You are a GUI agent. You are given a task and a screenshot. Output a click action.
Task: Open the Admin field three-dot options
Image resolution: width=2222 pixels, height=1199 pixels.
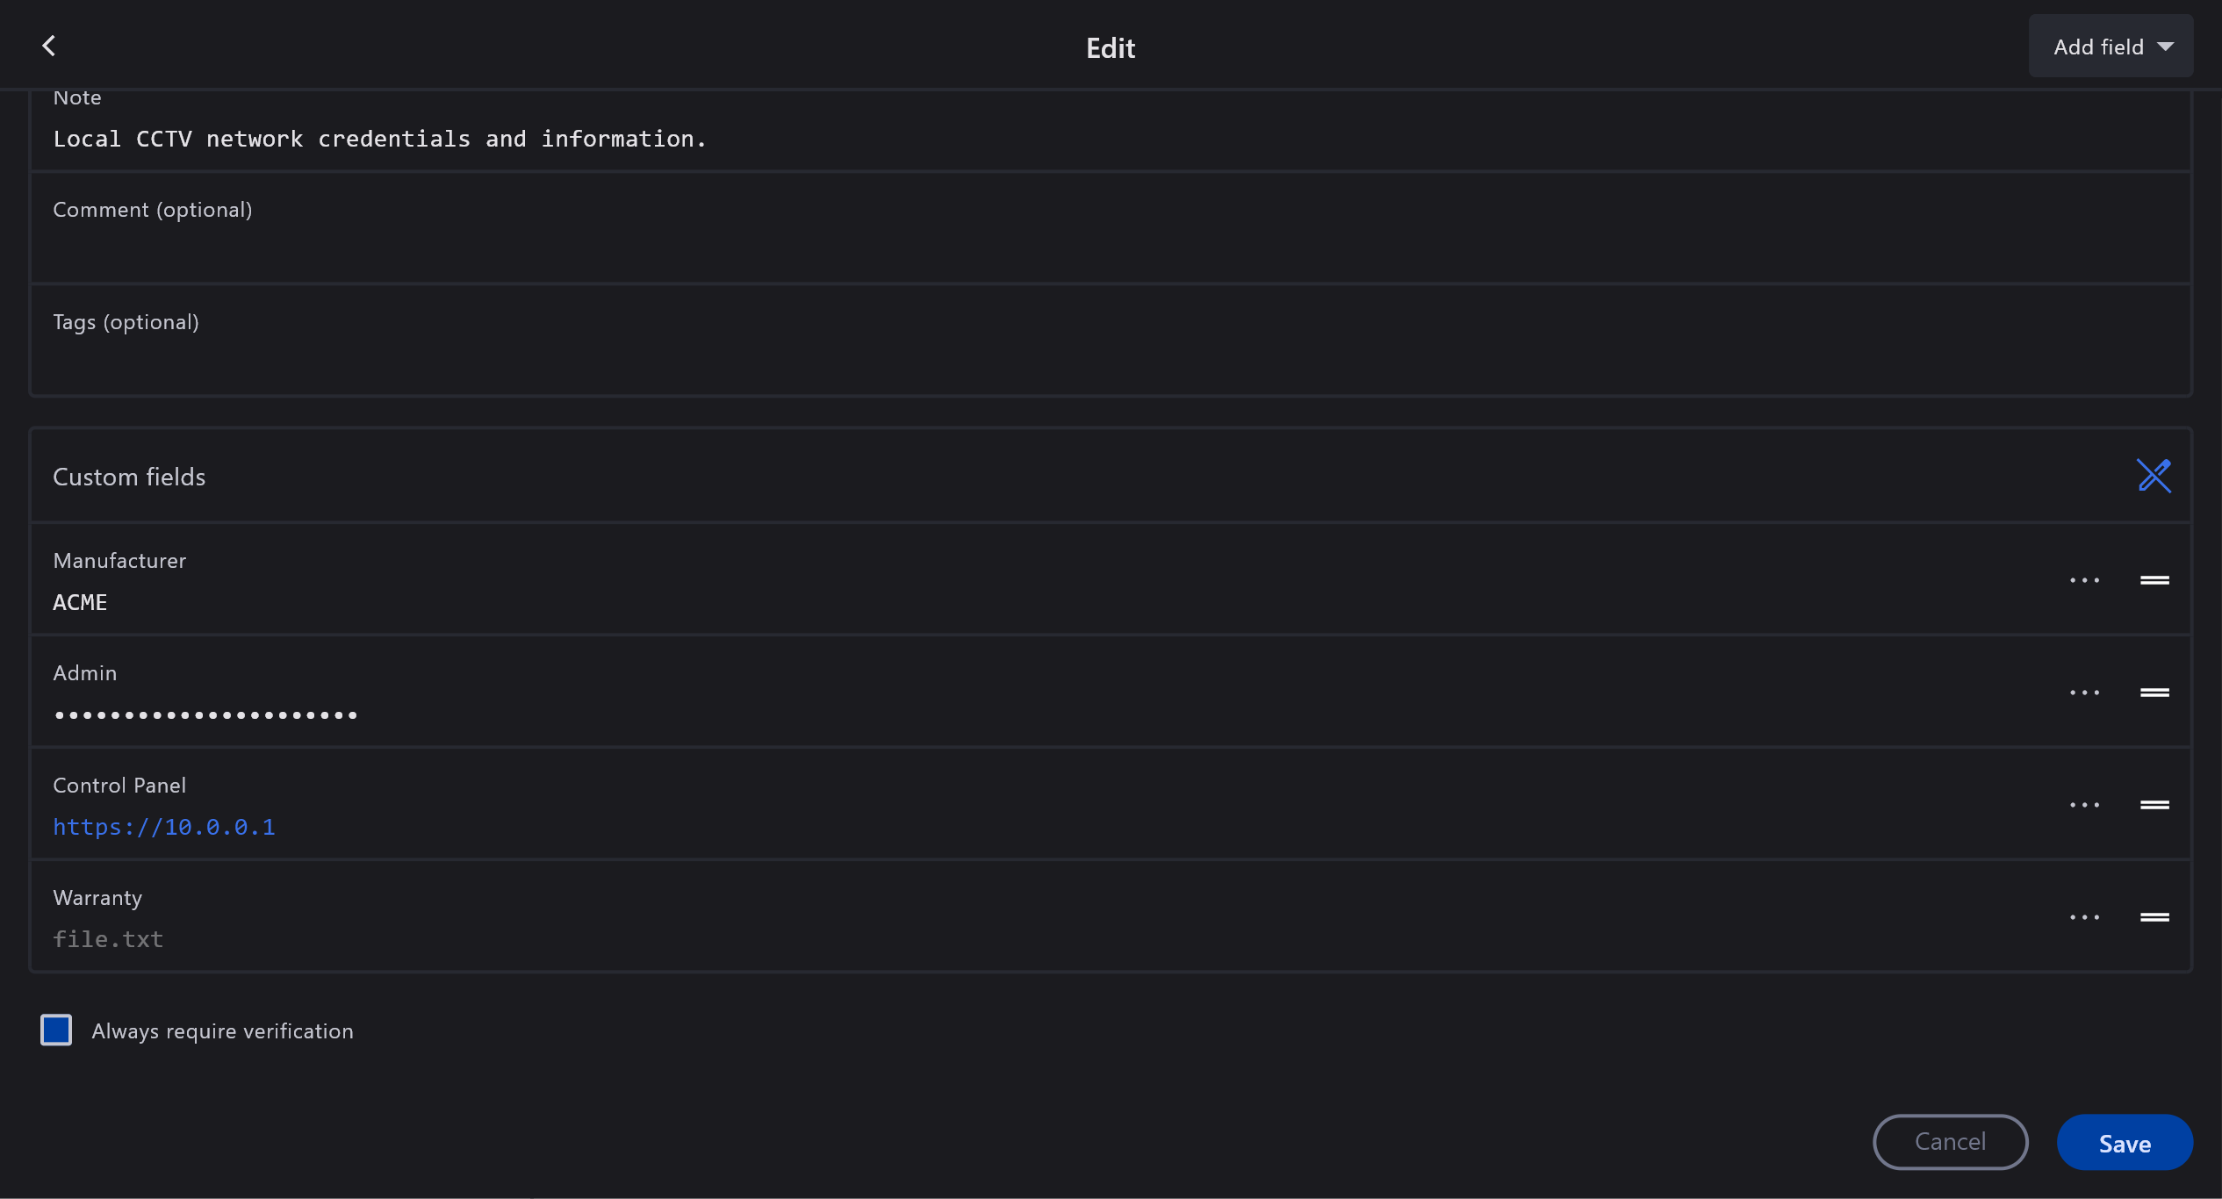tap(2084, 693)
